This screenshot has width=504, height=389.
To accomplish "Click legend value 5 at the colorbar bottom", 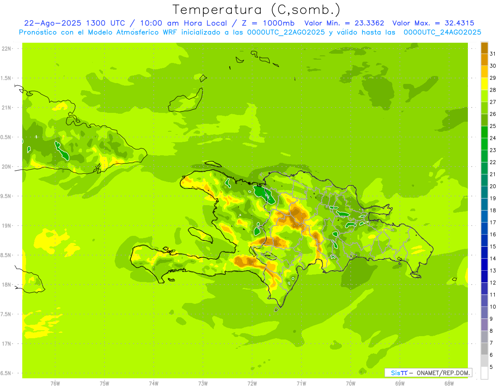I will (491, 367).
